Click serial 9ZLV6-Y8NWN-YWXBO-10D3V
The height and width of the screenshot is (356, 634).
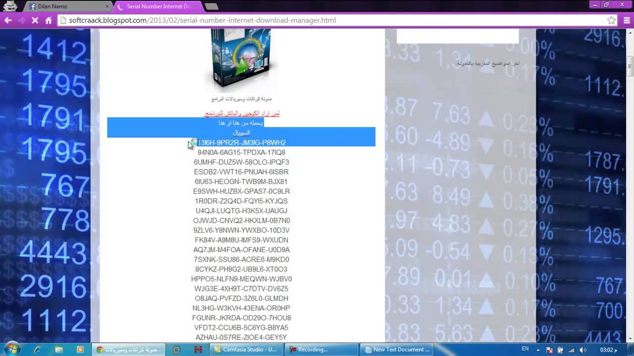(242, 230)
